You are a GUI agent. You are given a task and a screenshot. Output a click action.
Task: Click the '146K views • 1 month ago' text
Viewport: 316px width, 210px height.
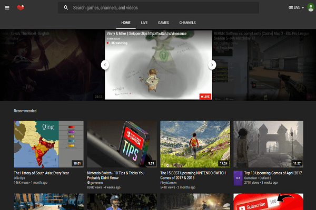coord(31,183)
